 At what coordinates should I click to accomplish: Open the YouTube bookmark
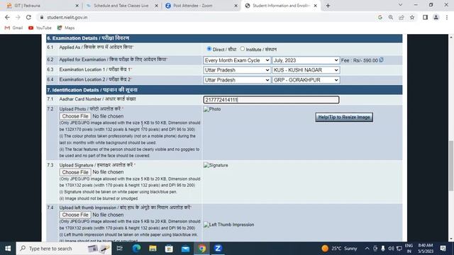pos(40,28)
